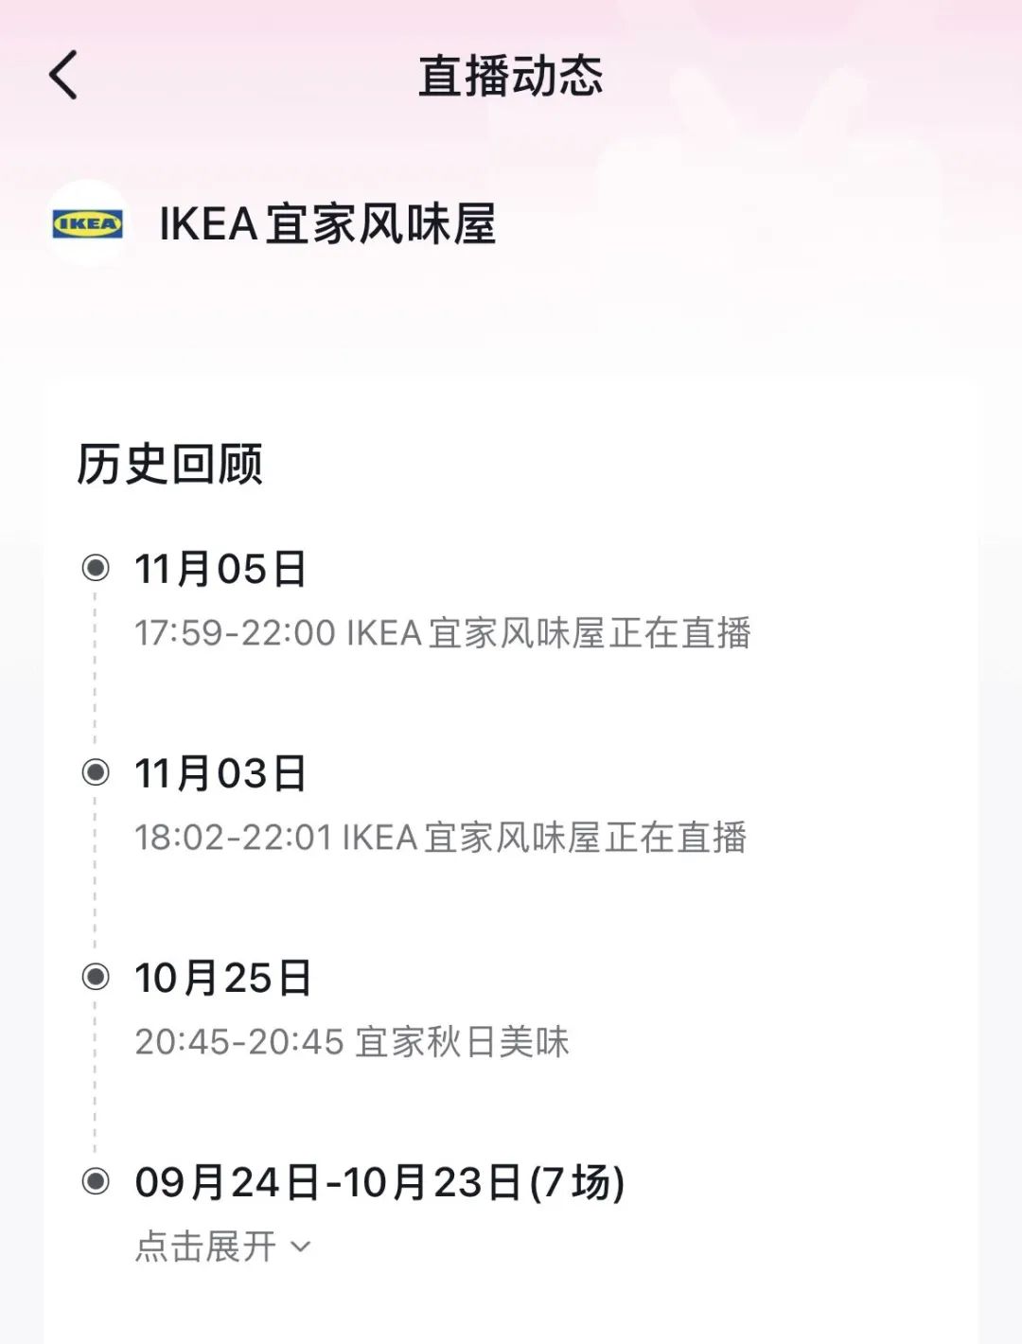Tap the 09月24日-10月23日 date range text

click(x=327, y=1183)
